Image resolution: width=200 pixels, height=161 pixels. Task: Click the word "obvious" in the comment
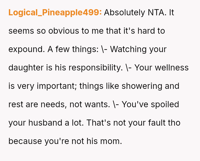[x=64, y=31]
